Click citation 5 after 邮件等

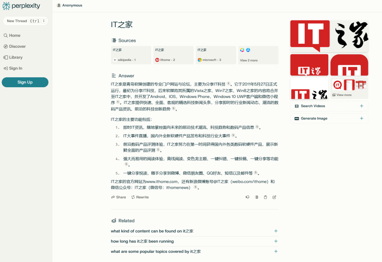click(255, 172)
